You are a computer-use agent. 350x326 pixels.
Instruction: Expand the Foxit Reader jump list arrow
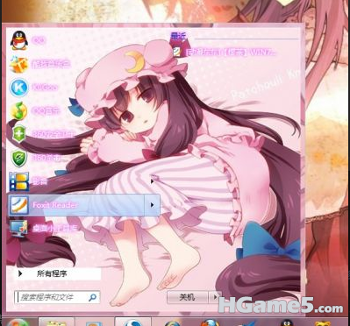[152, 205]
